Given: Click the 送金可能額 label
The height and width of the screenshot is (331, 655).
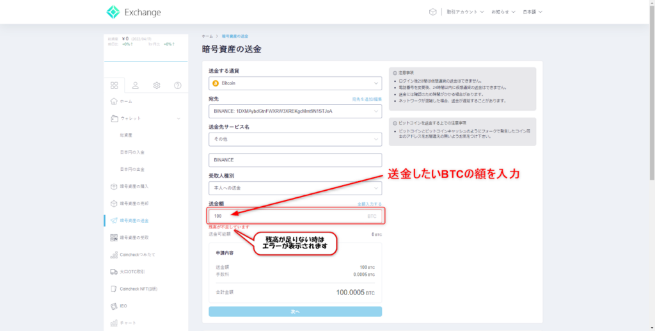Looking at the screenshot, I should 220,234.
